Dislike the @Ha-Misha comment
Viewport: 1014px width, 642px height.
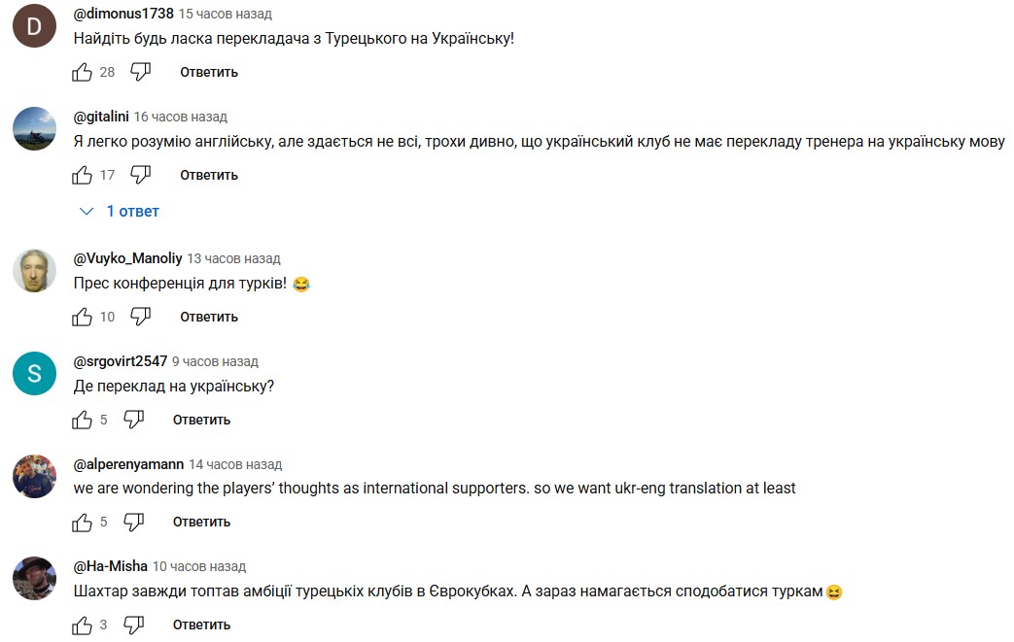(x=134, y=625)
